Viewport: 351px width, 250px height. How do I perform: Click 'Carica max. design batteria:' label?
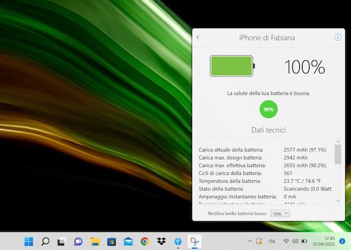[x=230, y=158]
